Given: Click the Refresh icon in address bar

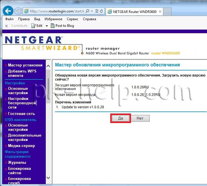Looking at the screenshot, I should 101,11.
